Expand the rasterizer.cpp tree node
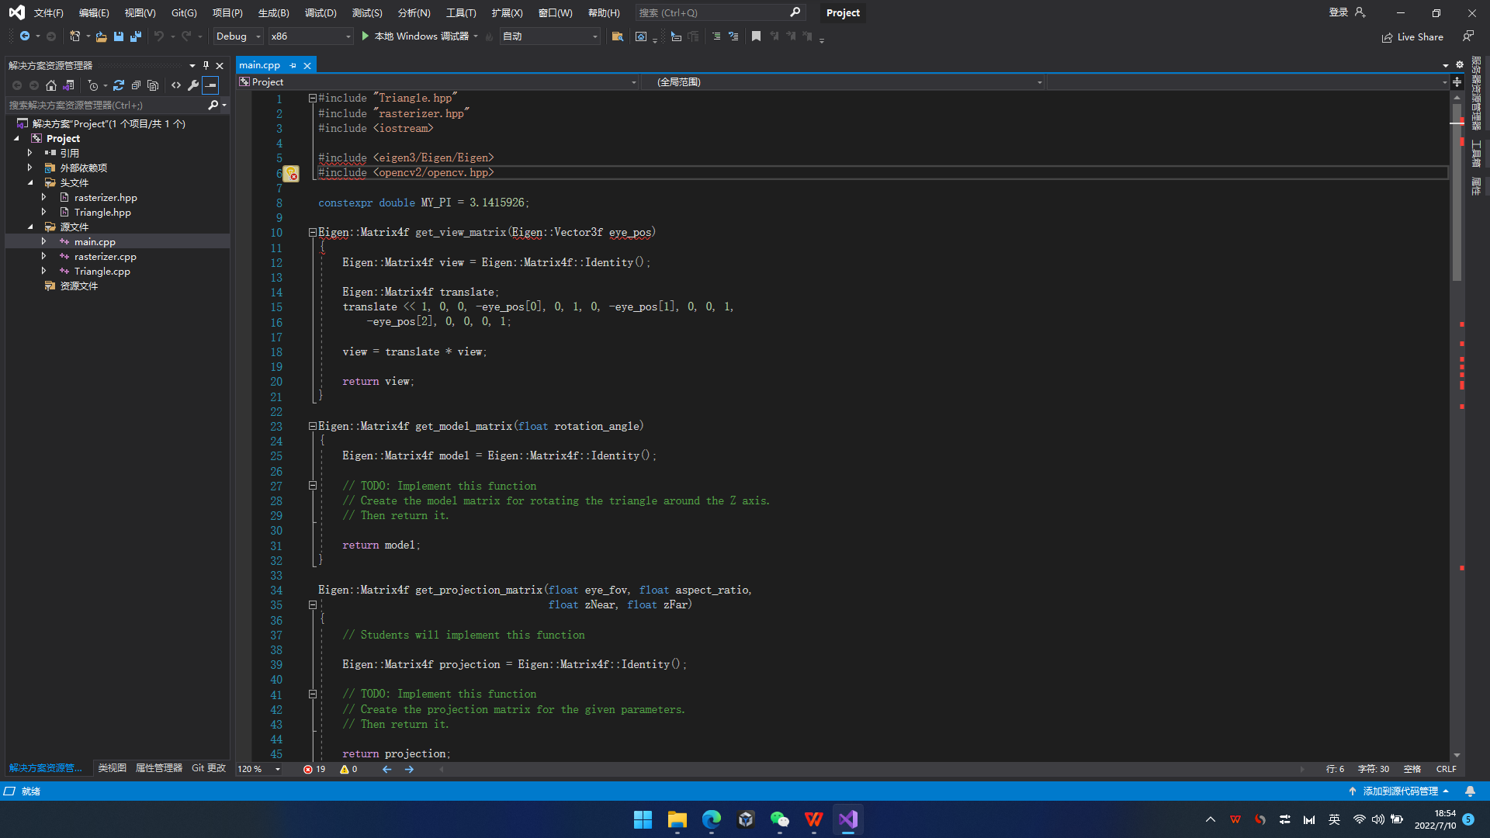The image size is (1490, 838). tap(44, 256)
